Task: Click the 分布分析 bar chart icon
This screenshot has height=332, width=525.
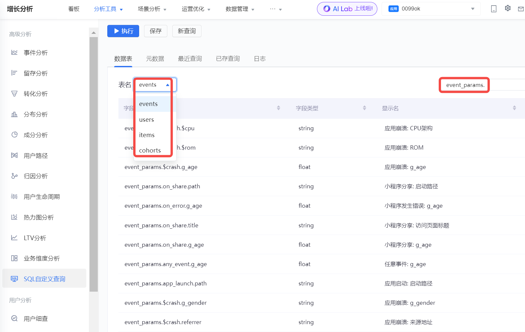Action: (x=14, y=114)
